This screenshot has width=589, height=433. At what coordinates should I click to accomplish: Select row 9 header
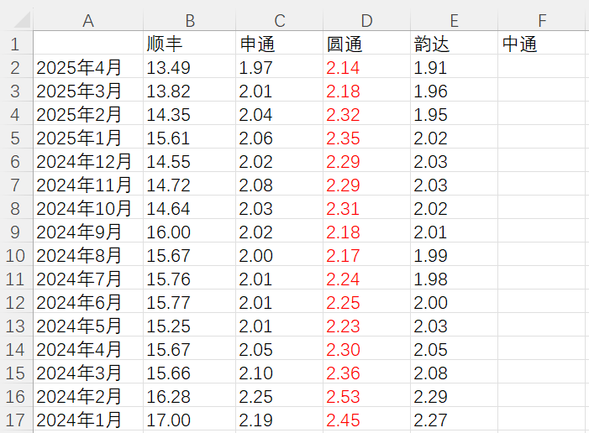[x=16, y=232]
